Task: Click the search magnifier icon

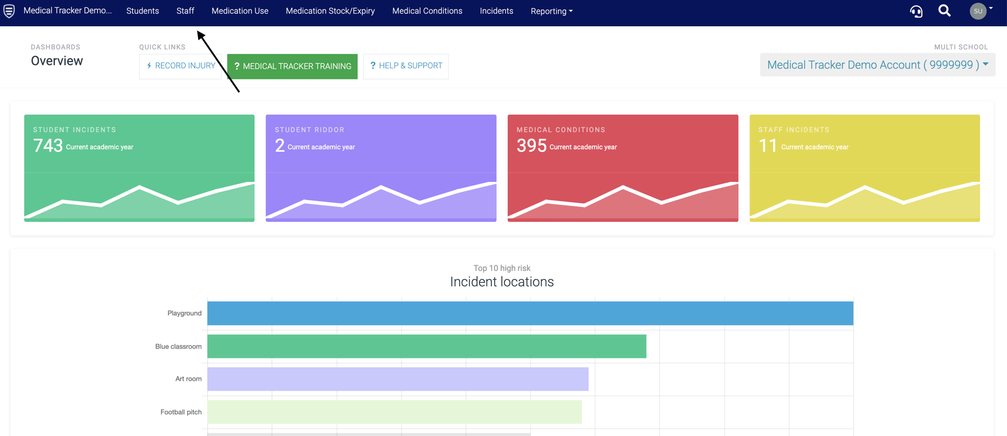Action: pos(945,11)
